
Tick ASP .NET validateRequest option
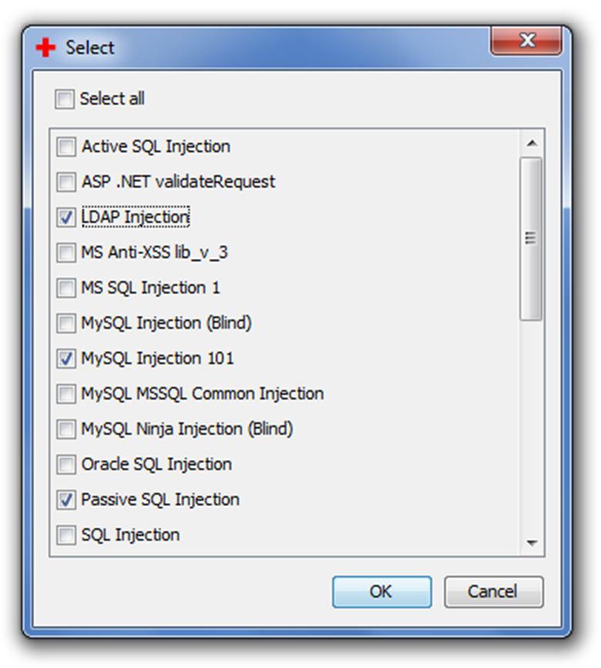pyautogui.click(x=66, y=182)
